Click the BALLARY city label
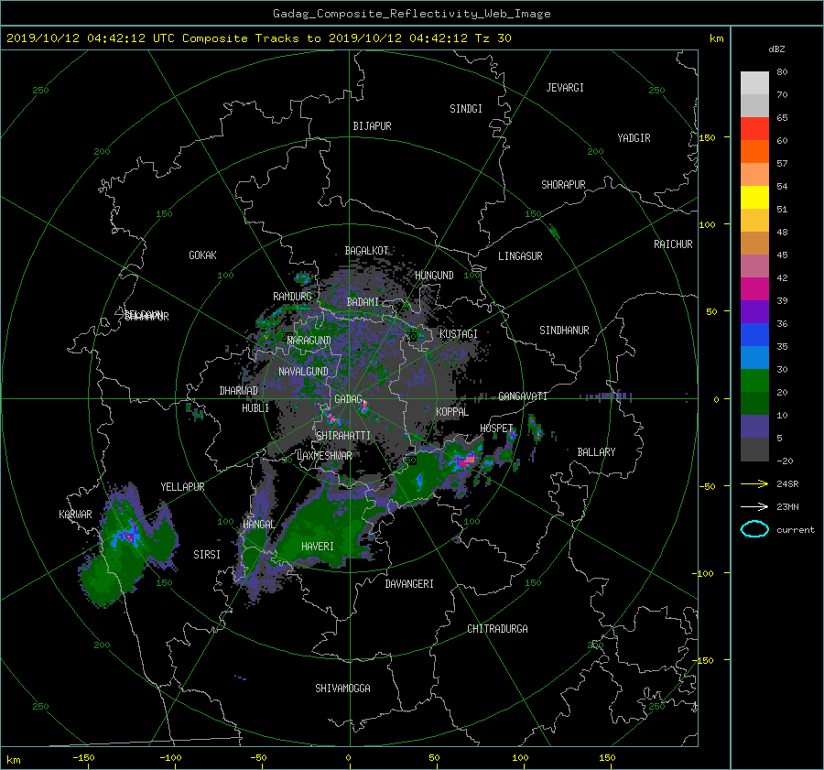This screenshot has width=824, height=770. (x=596, y=452)
